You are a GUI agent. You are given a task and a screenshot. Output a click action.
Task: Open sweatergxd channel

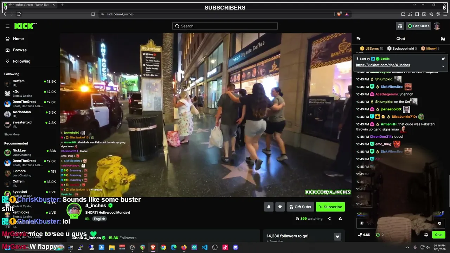click(x=30, y=124)
